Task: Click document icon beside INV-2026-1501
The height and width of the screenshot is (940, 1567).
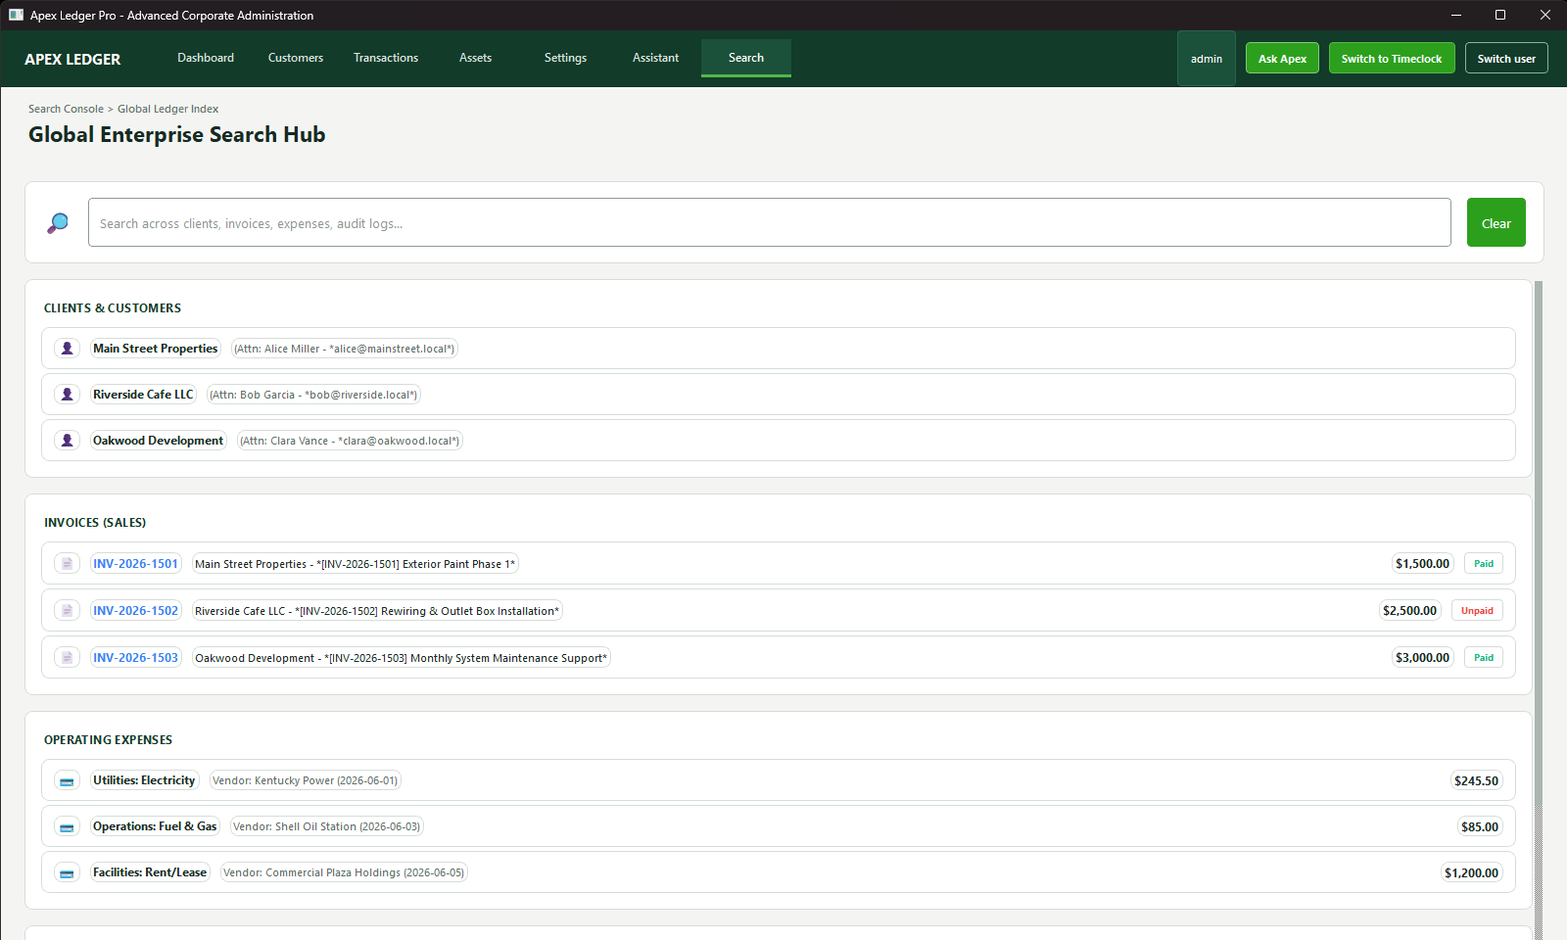Action: pyautogui.click(x=67, y=564)
